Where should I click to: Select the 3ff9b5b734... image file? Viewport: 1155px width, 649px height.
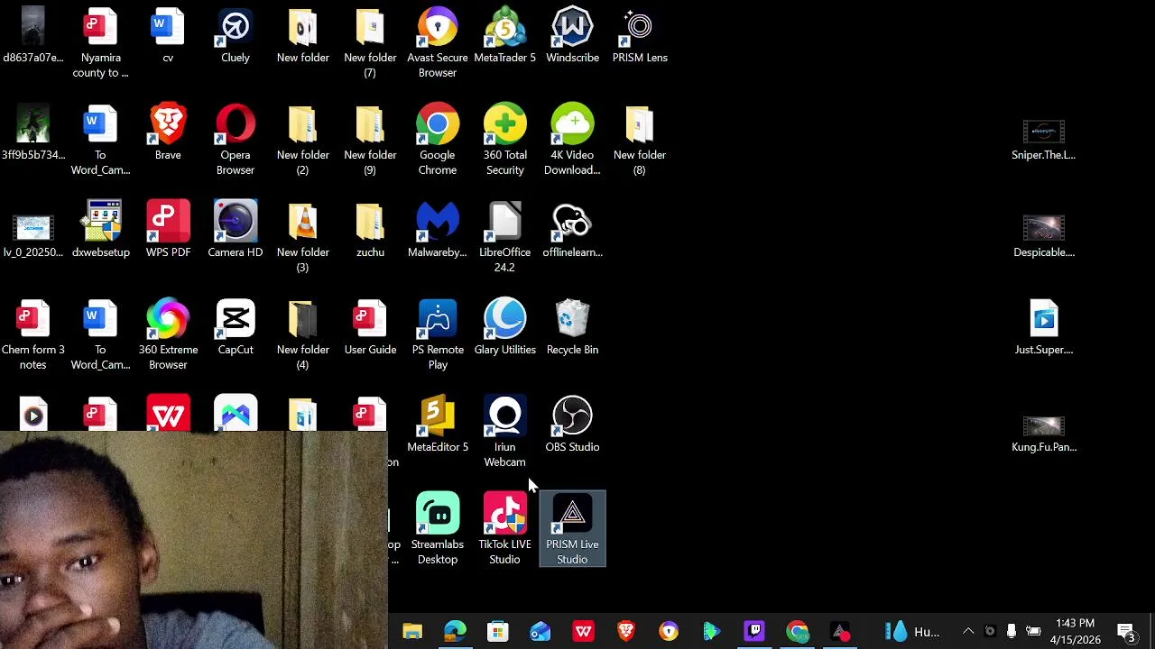coord(33,133)
